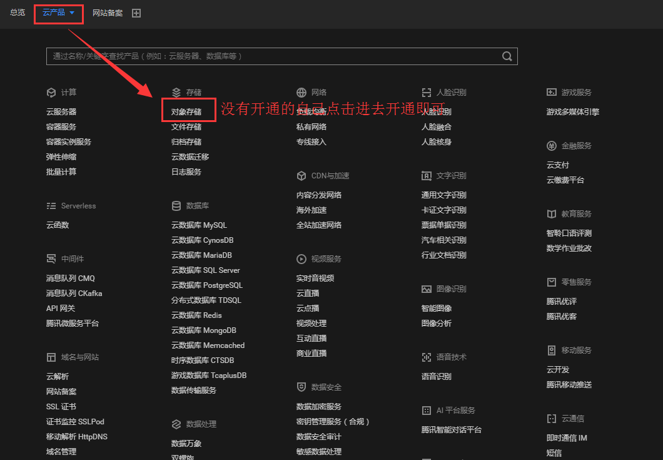The height and width of the screenshot is (460, 663).
Task: Open 语音识别 product
Action: point(437,377)
